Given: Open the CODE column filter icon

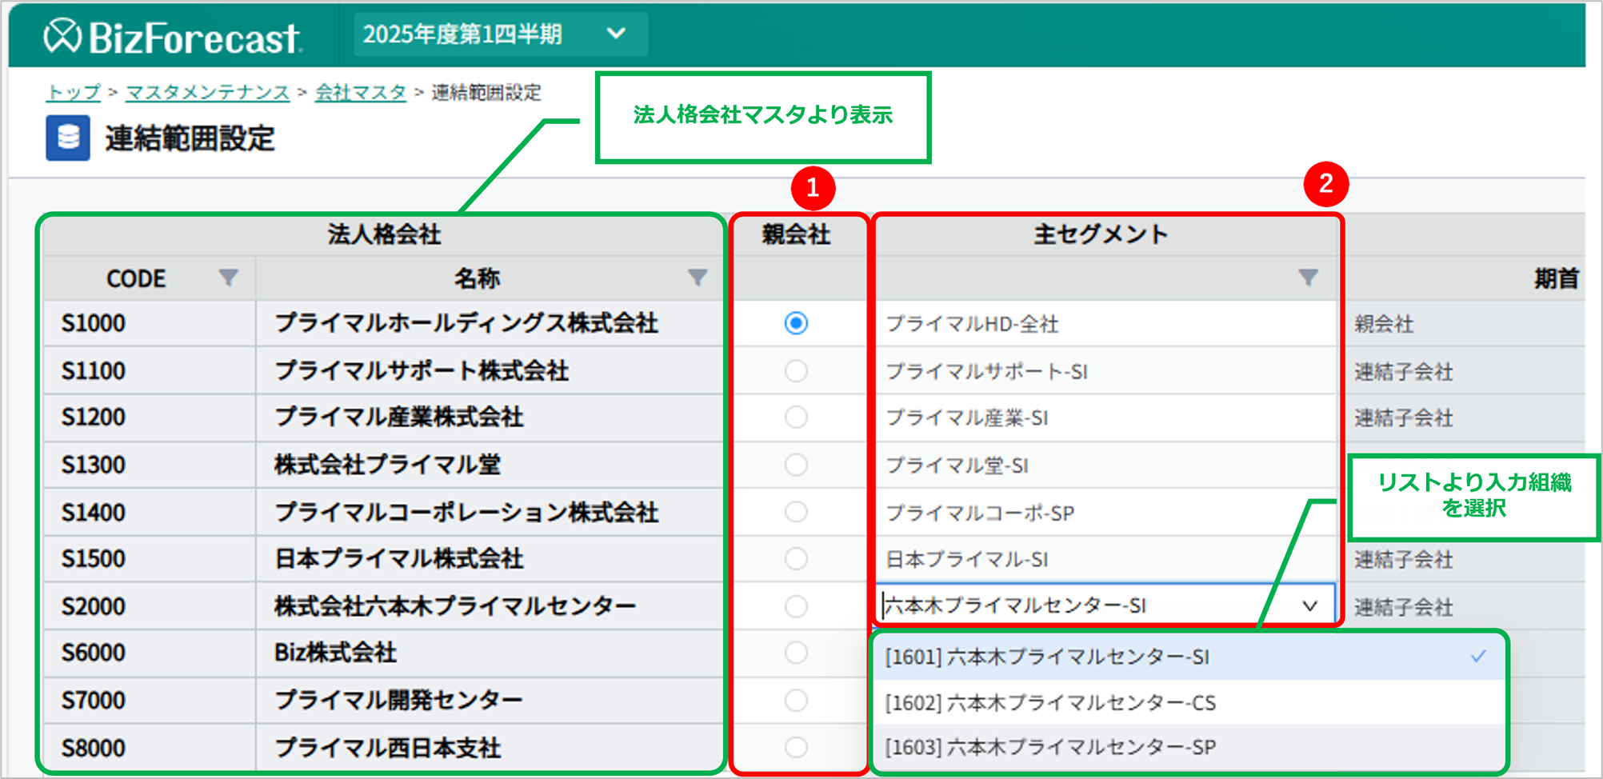Looking at the screenshot, I should [x=228, y=278].
